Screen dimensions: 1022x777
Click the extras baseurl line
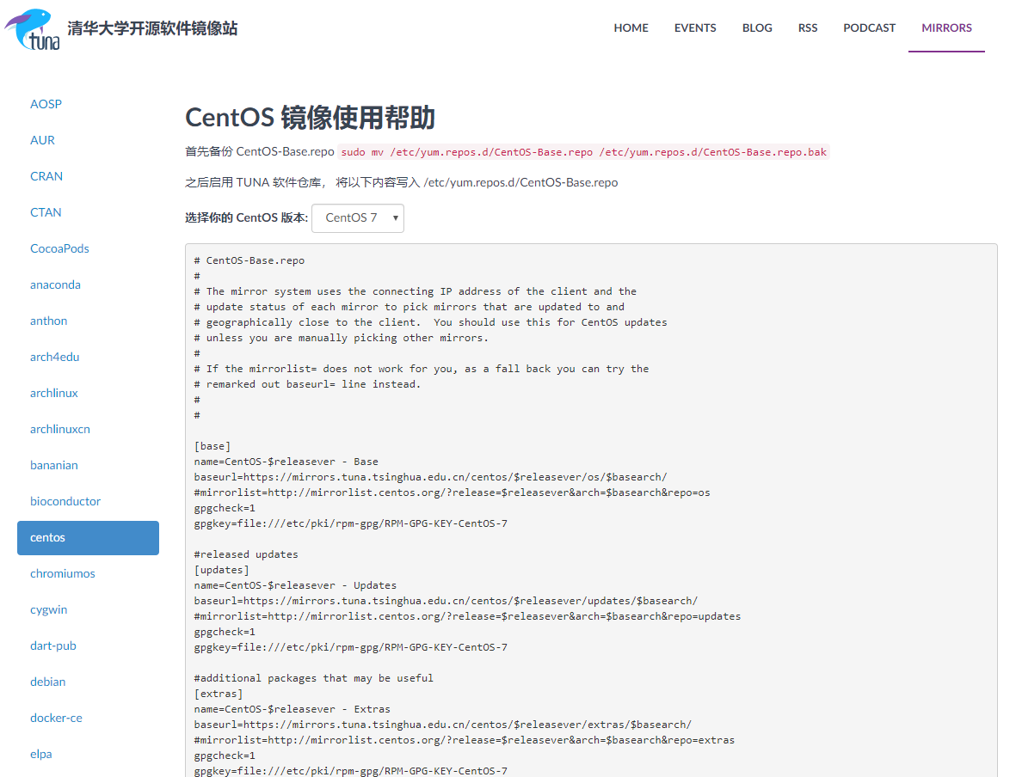coord(443,725)
